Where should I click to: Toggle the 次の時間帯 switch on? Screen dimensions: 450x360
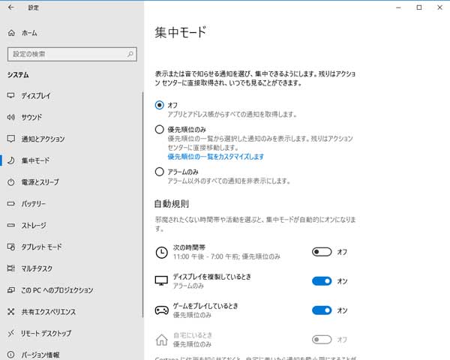coord(322,252)
